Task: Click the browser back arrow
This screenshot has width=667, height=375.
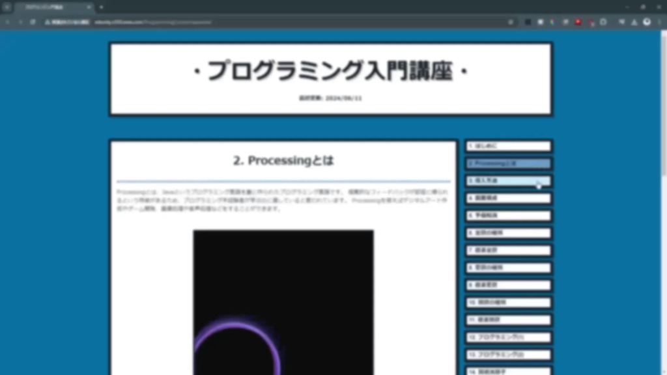Action: (x=7, y=21)
